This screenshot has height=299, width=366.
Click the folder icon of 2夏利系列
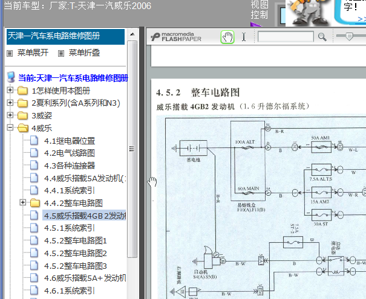click(22, 103)
